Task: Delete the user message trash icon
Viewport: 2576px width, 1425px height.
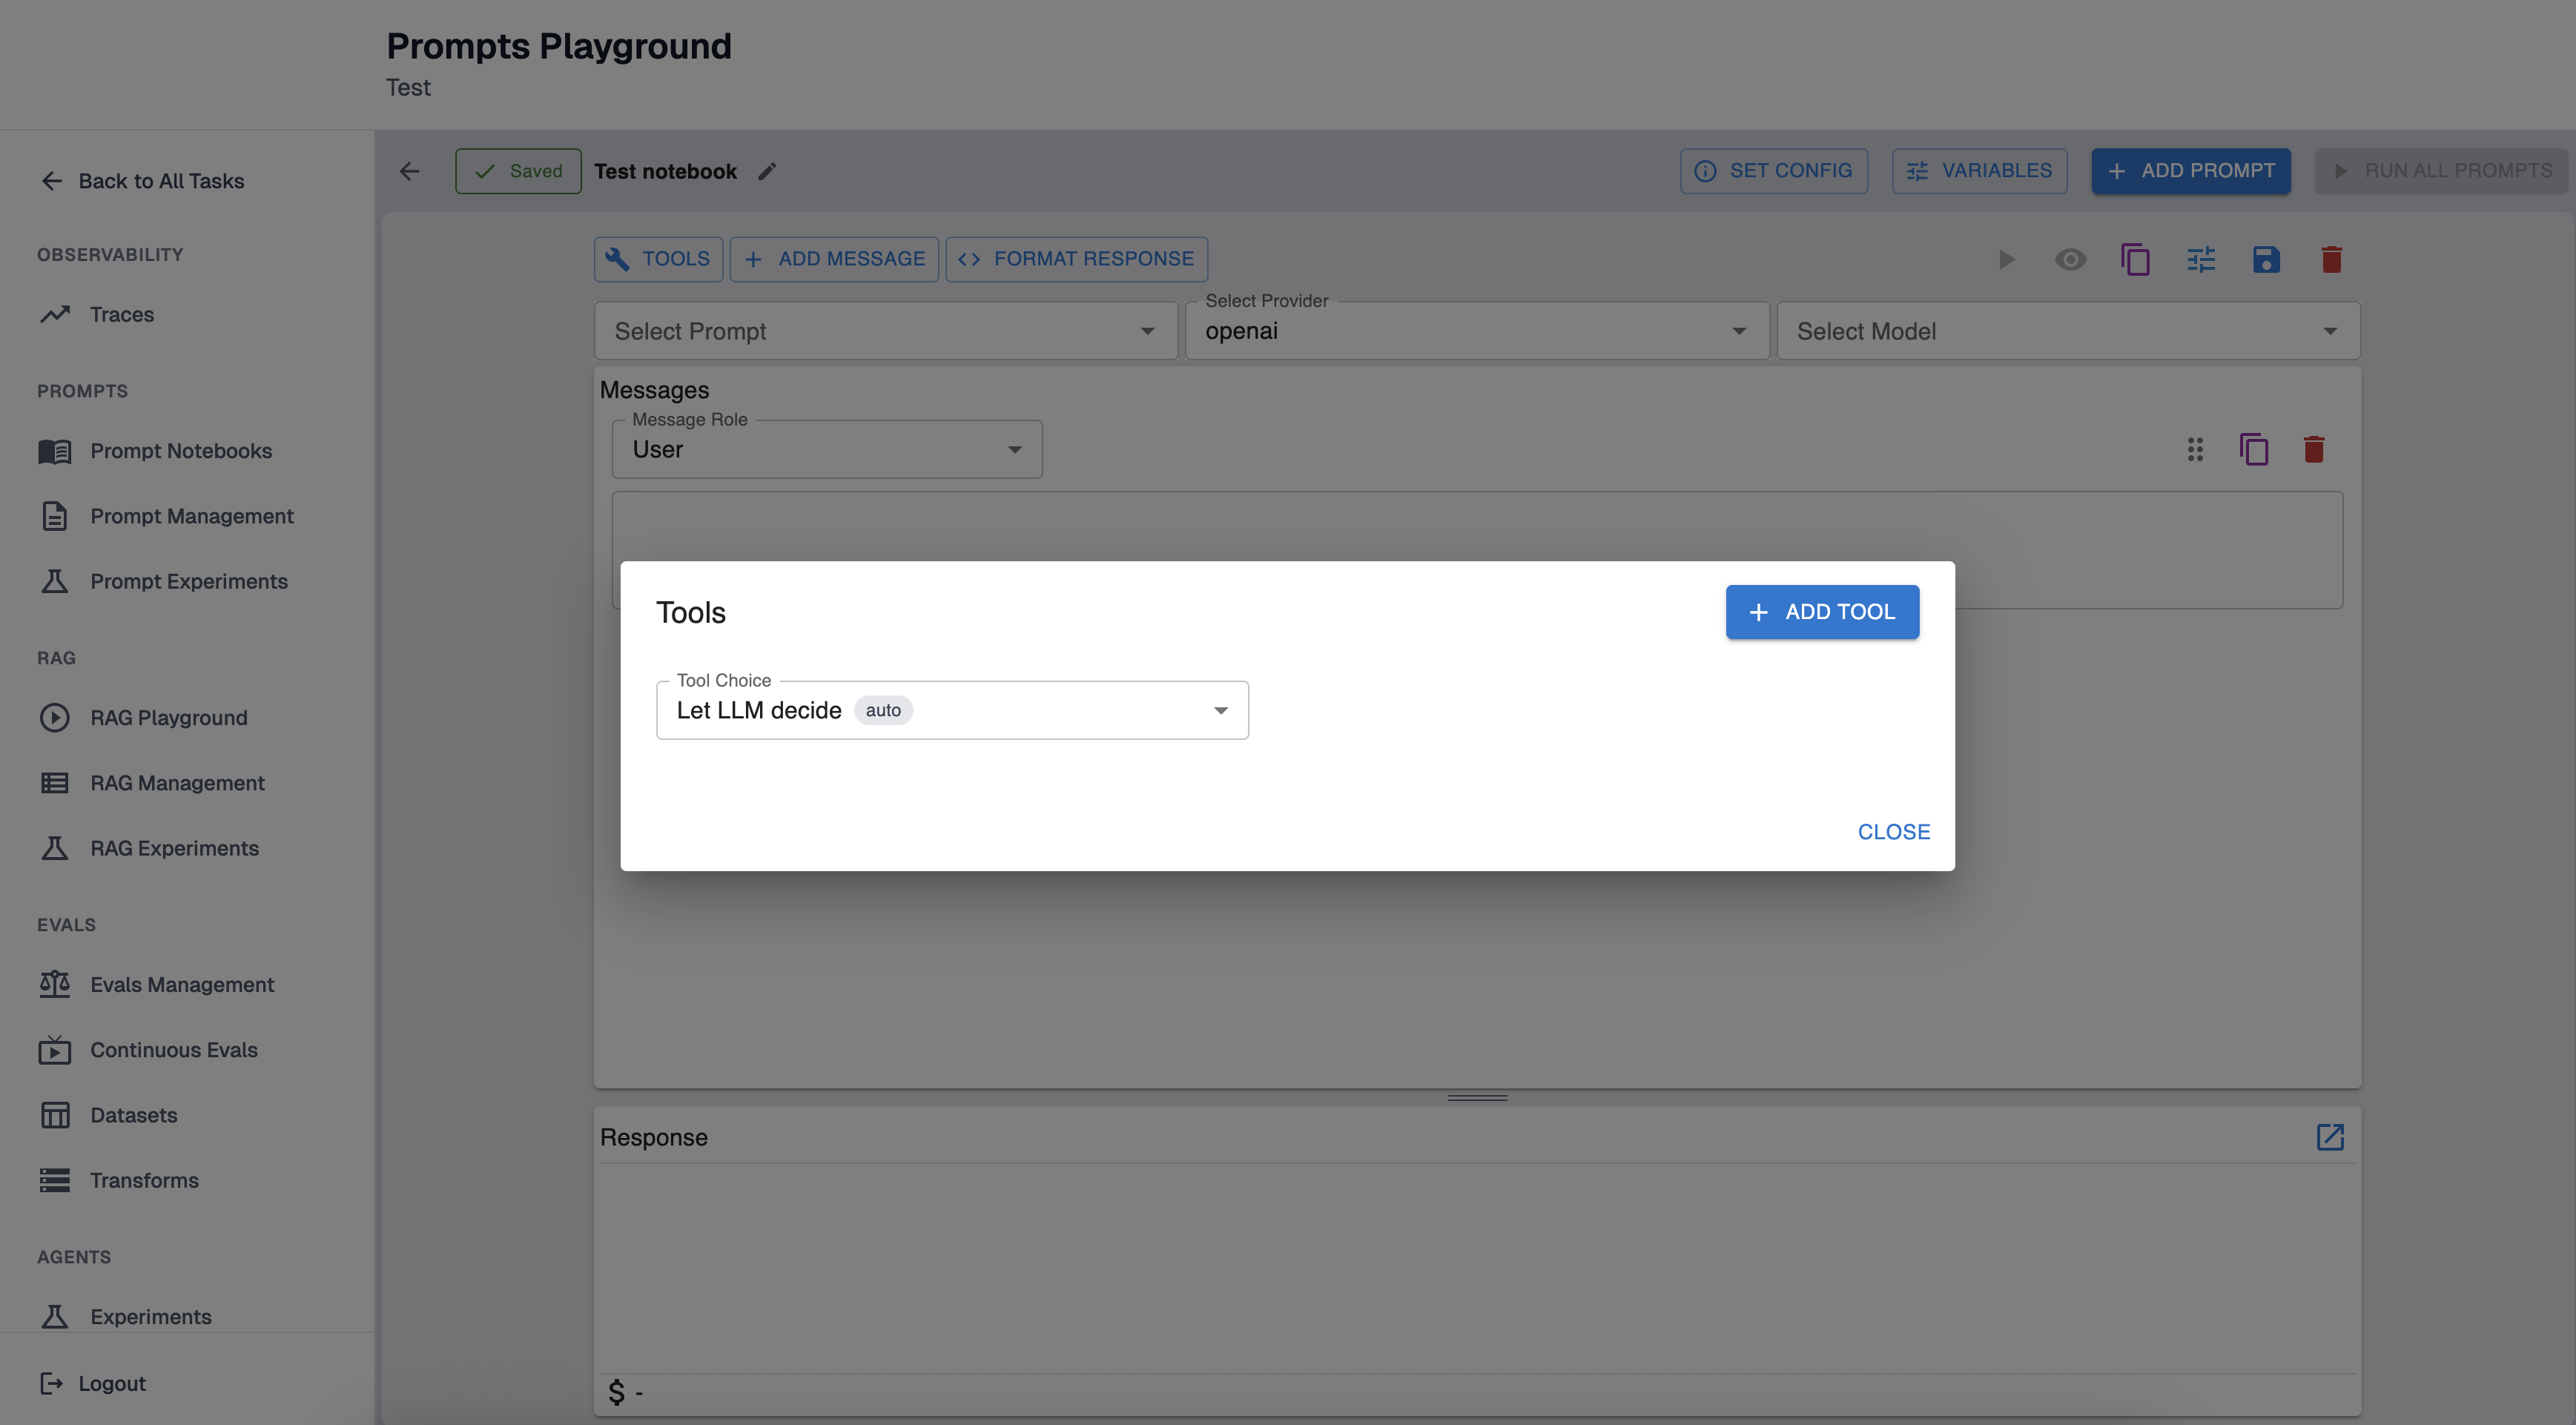Action: coord(2313,450)
